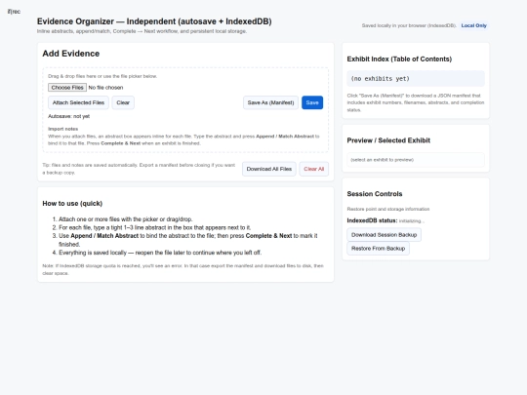Click Download Session Backup button
Screen dimensions: 527x395
pyautogui.click(x=384, y=235)
